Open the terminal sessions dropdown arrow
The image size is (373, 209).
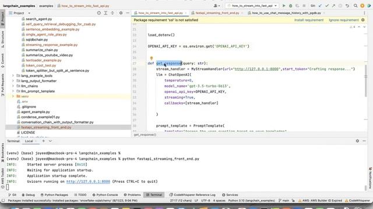pyautogui.click(x=50, y=140)
